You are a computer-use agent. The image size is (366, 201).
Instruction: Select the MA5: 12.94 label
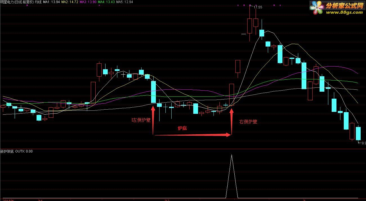click(124, 2)
